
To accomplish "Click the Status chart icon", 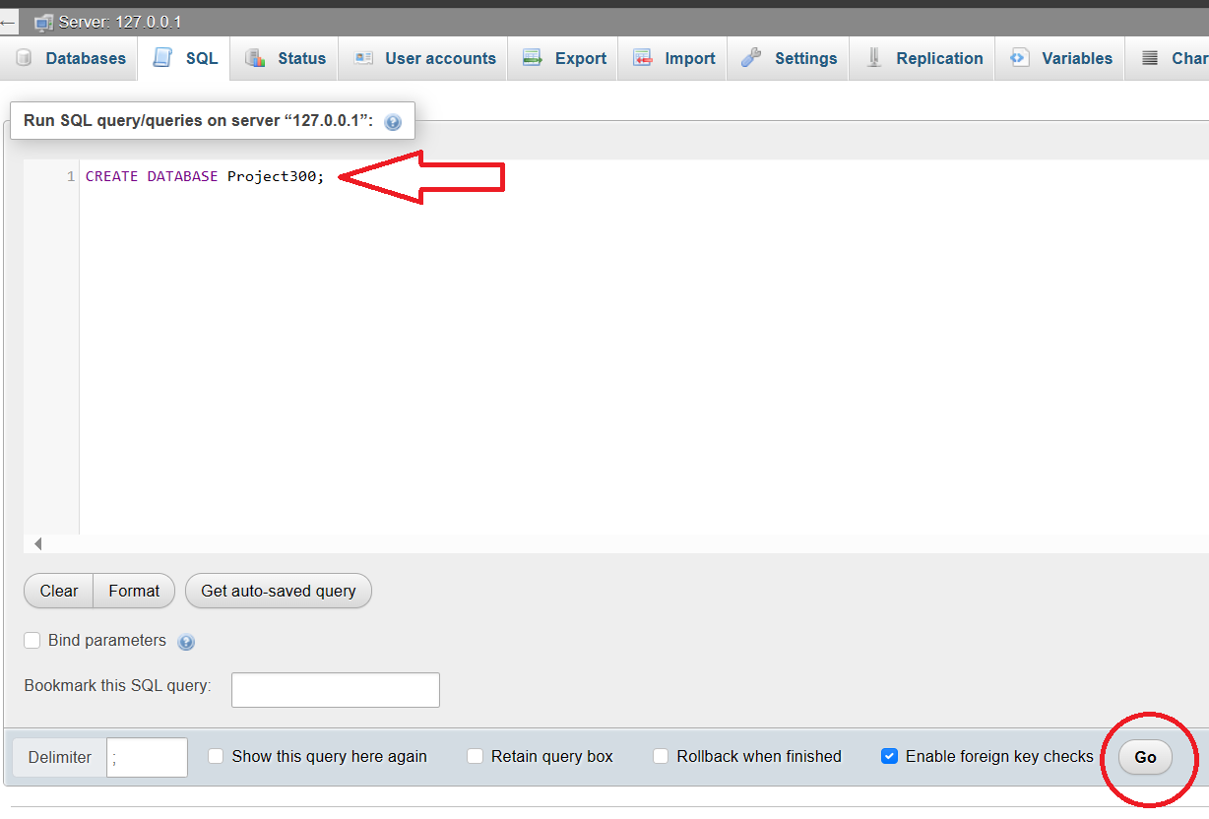I will coord(255,58).
